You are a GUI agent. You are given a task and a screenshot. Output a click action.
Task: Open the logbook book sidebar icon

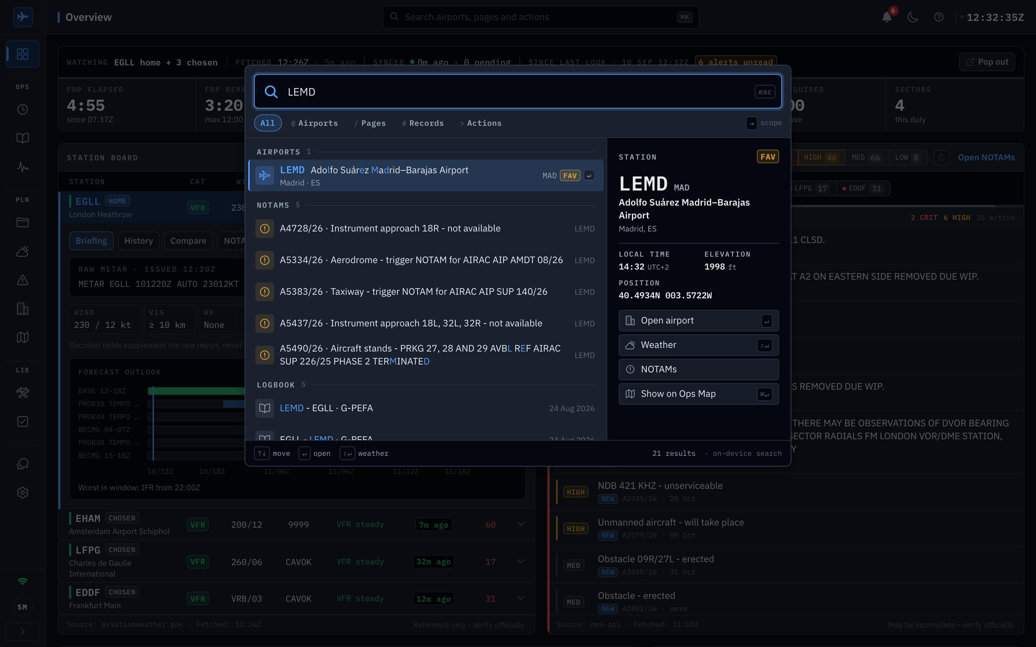click(23, 138)
